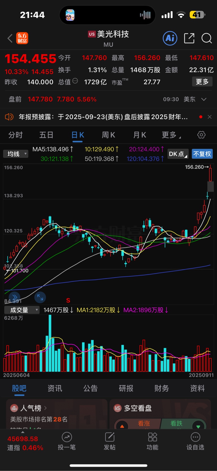Tap the US market flag badge
Screen dimensions: 217x471
pos(92,34)
